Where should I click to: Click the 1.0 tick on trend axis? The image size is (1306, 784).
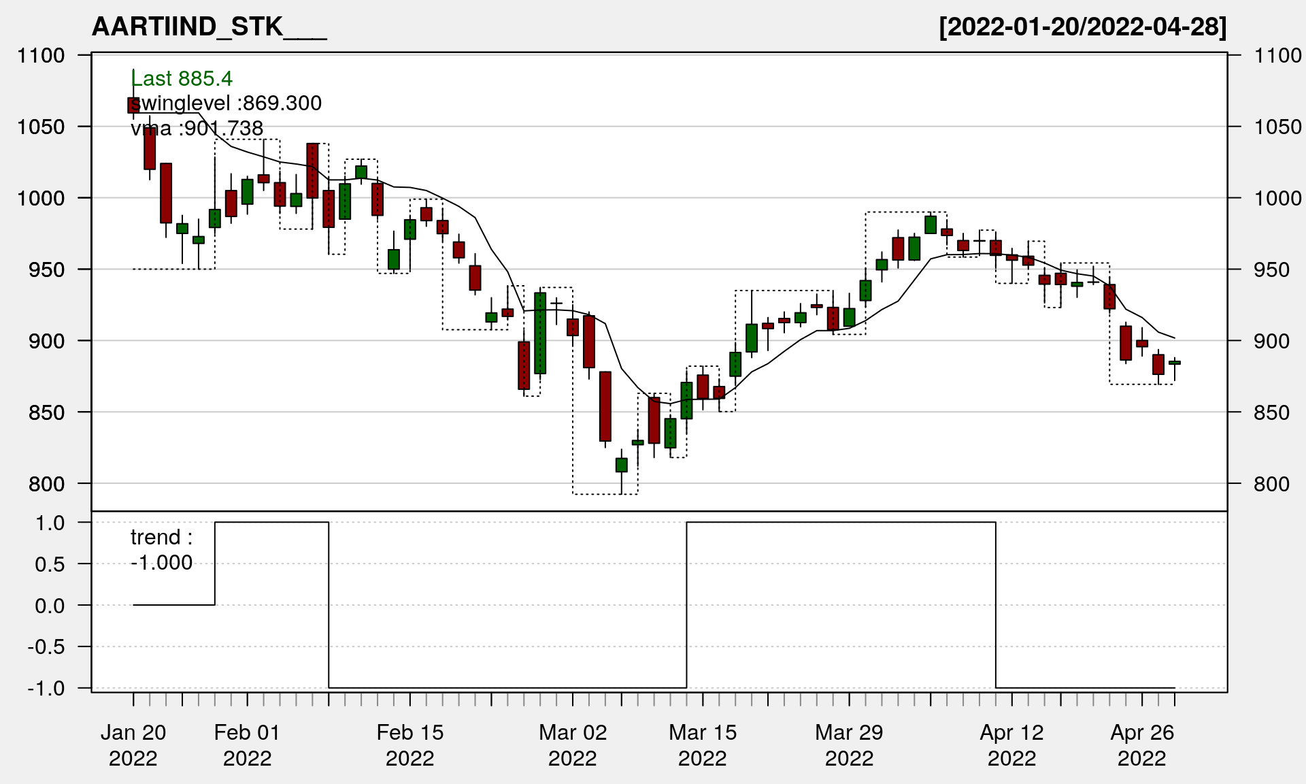pos(50,523)
